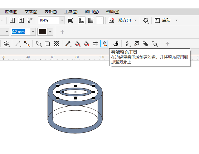Click the dark outline color swatch
The width and height of the screenshot is (199, 154).
[x=42, y=32]
